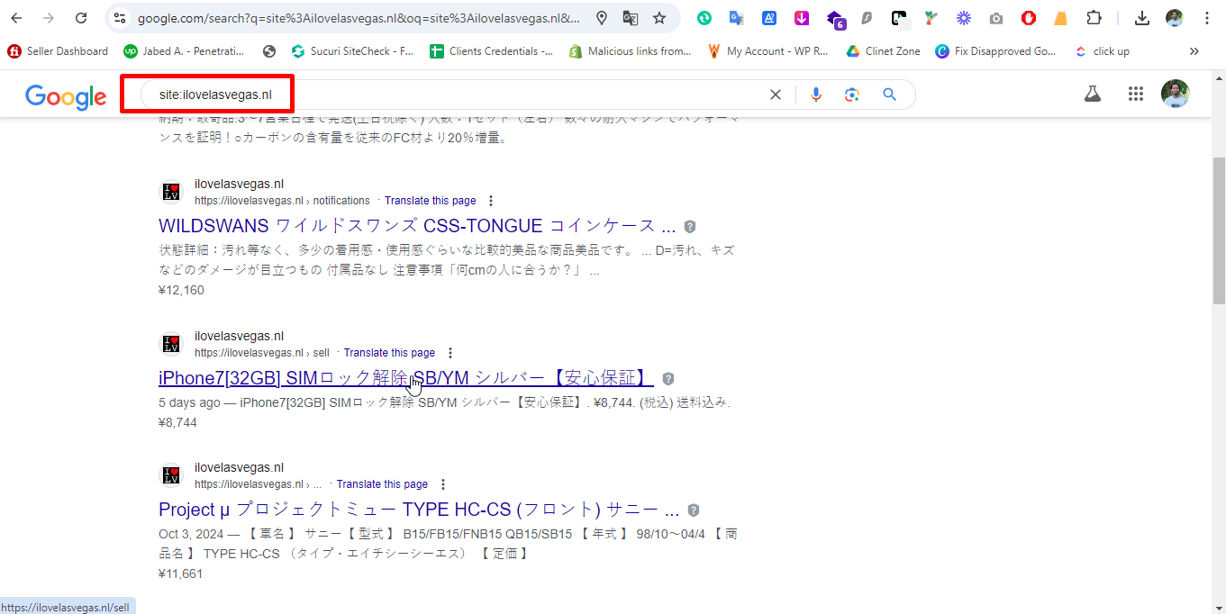This screenshot has width=1226, height=614.
Task: Translate the Project μ result page
Action: [x=382, y=484]
